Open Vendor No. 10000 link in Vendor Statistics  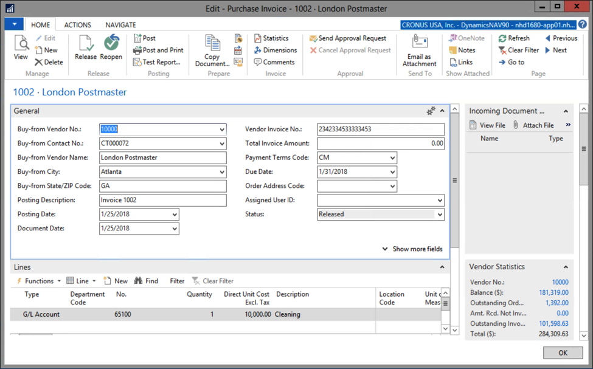click(x=560, y=282)
